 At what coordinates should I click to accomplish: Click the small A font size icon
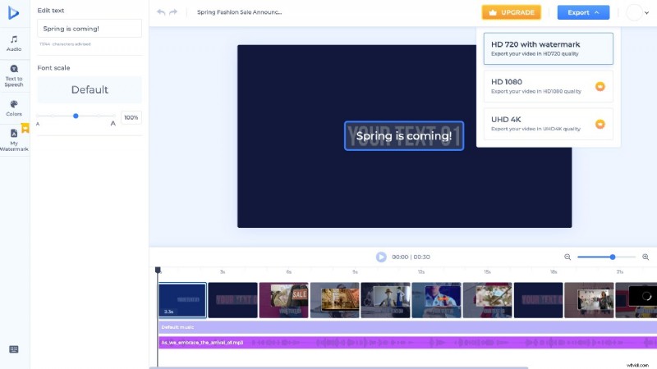point(38,124)
